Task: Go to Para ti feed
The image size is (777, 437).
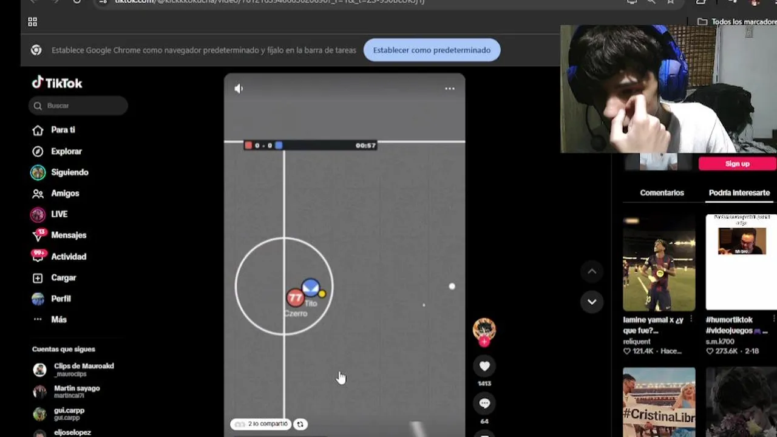Action: [x=63, y=130]
